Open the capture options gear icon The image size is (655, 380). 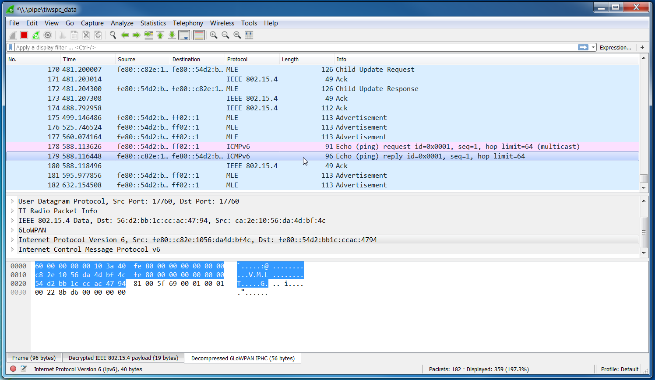tap(47, 35)
